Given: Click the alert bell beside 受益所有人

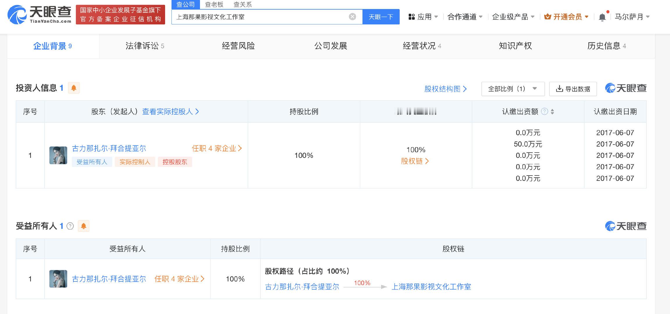Looking at the screenshot, I should (x=84, y=226).
